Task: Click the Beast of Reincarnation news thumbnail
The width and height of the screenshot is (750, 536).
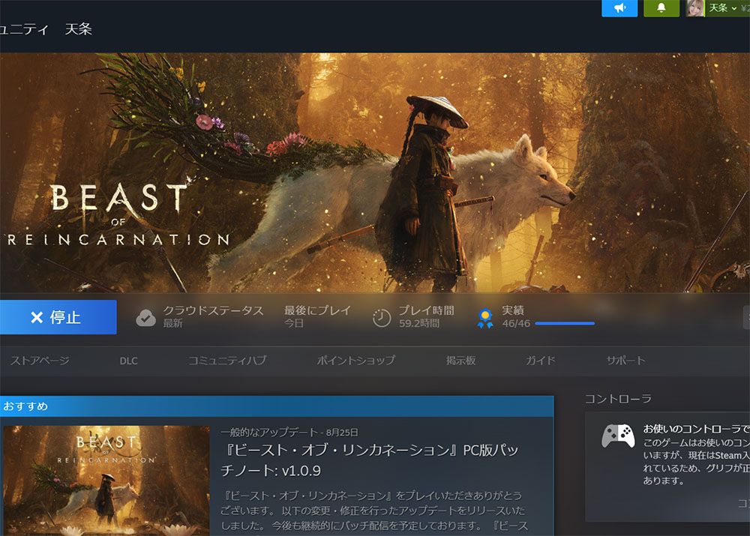Action: tap(106, 481)
